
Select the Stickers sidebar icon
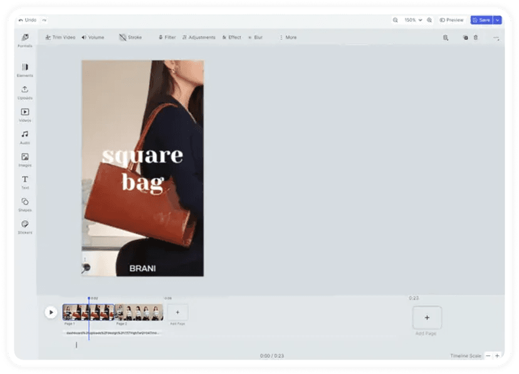pyautogui.click(x=24, y=227)
